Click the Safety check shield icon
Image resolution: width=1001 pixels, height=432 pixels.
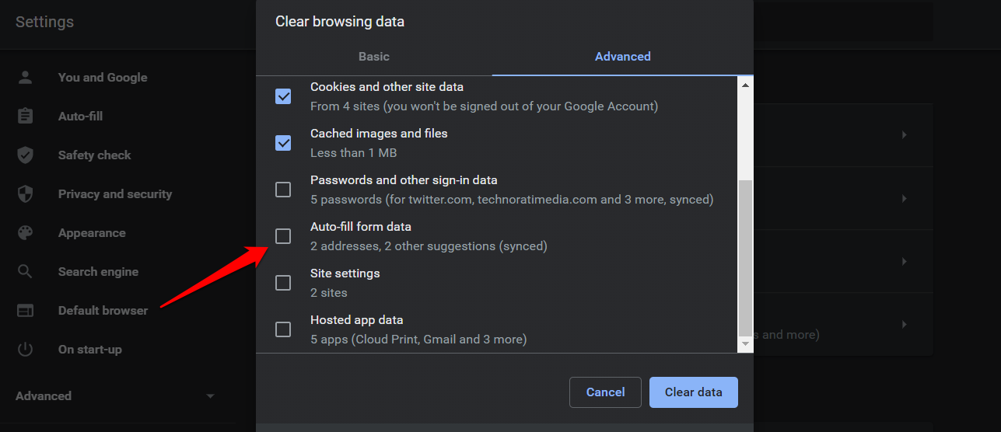[26, 155]
